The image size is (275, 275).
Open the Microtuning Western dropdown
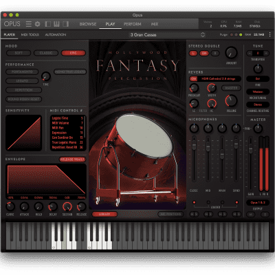point(258,91)
